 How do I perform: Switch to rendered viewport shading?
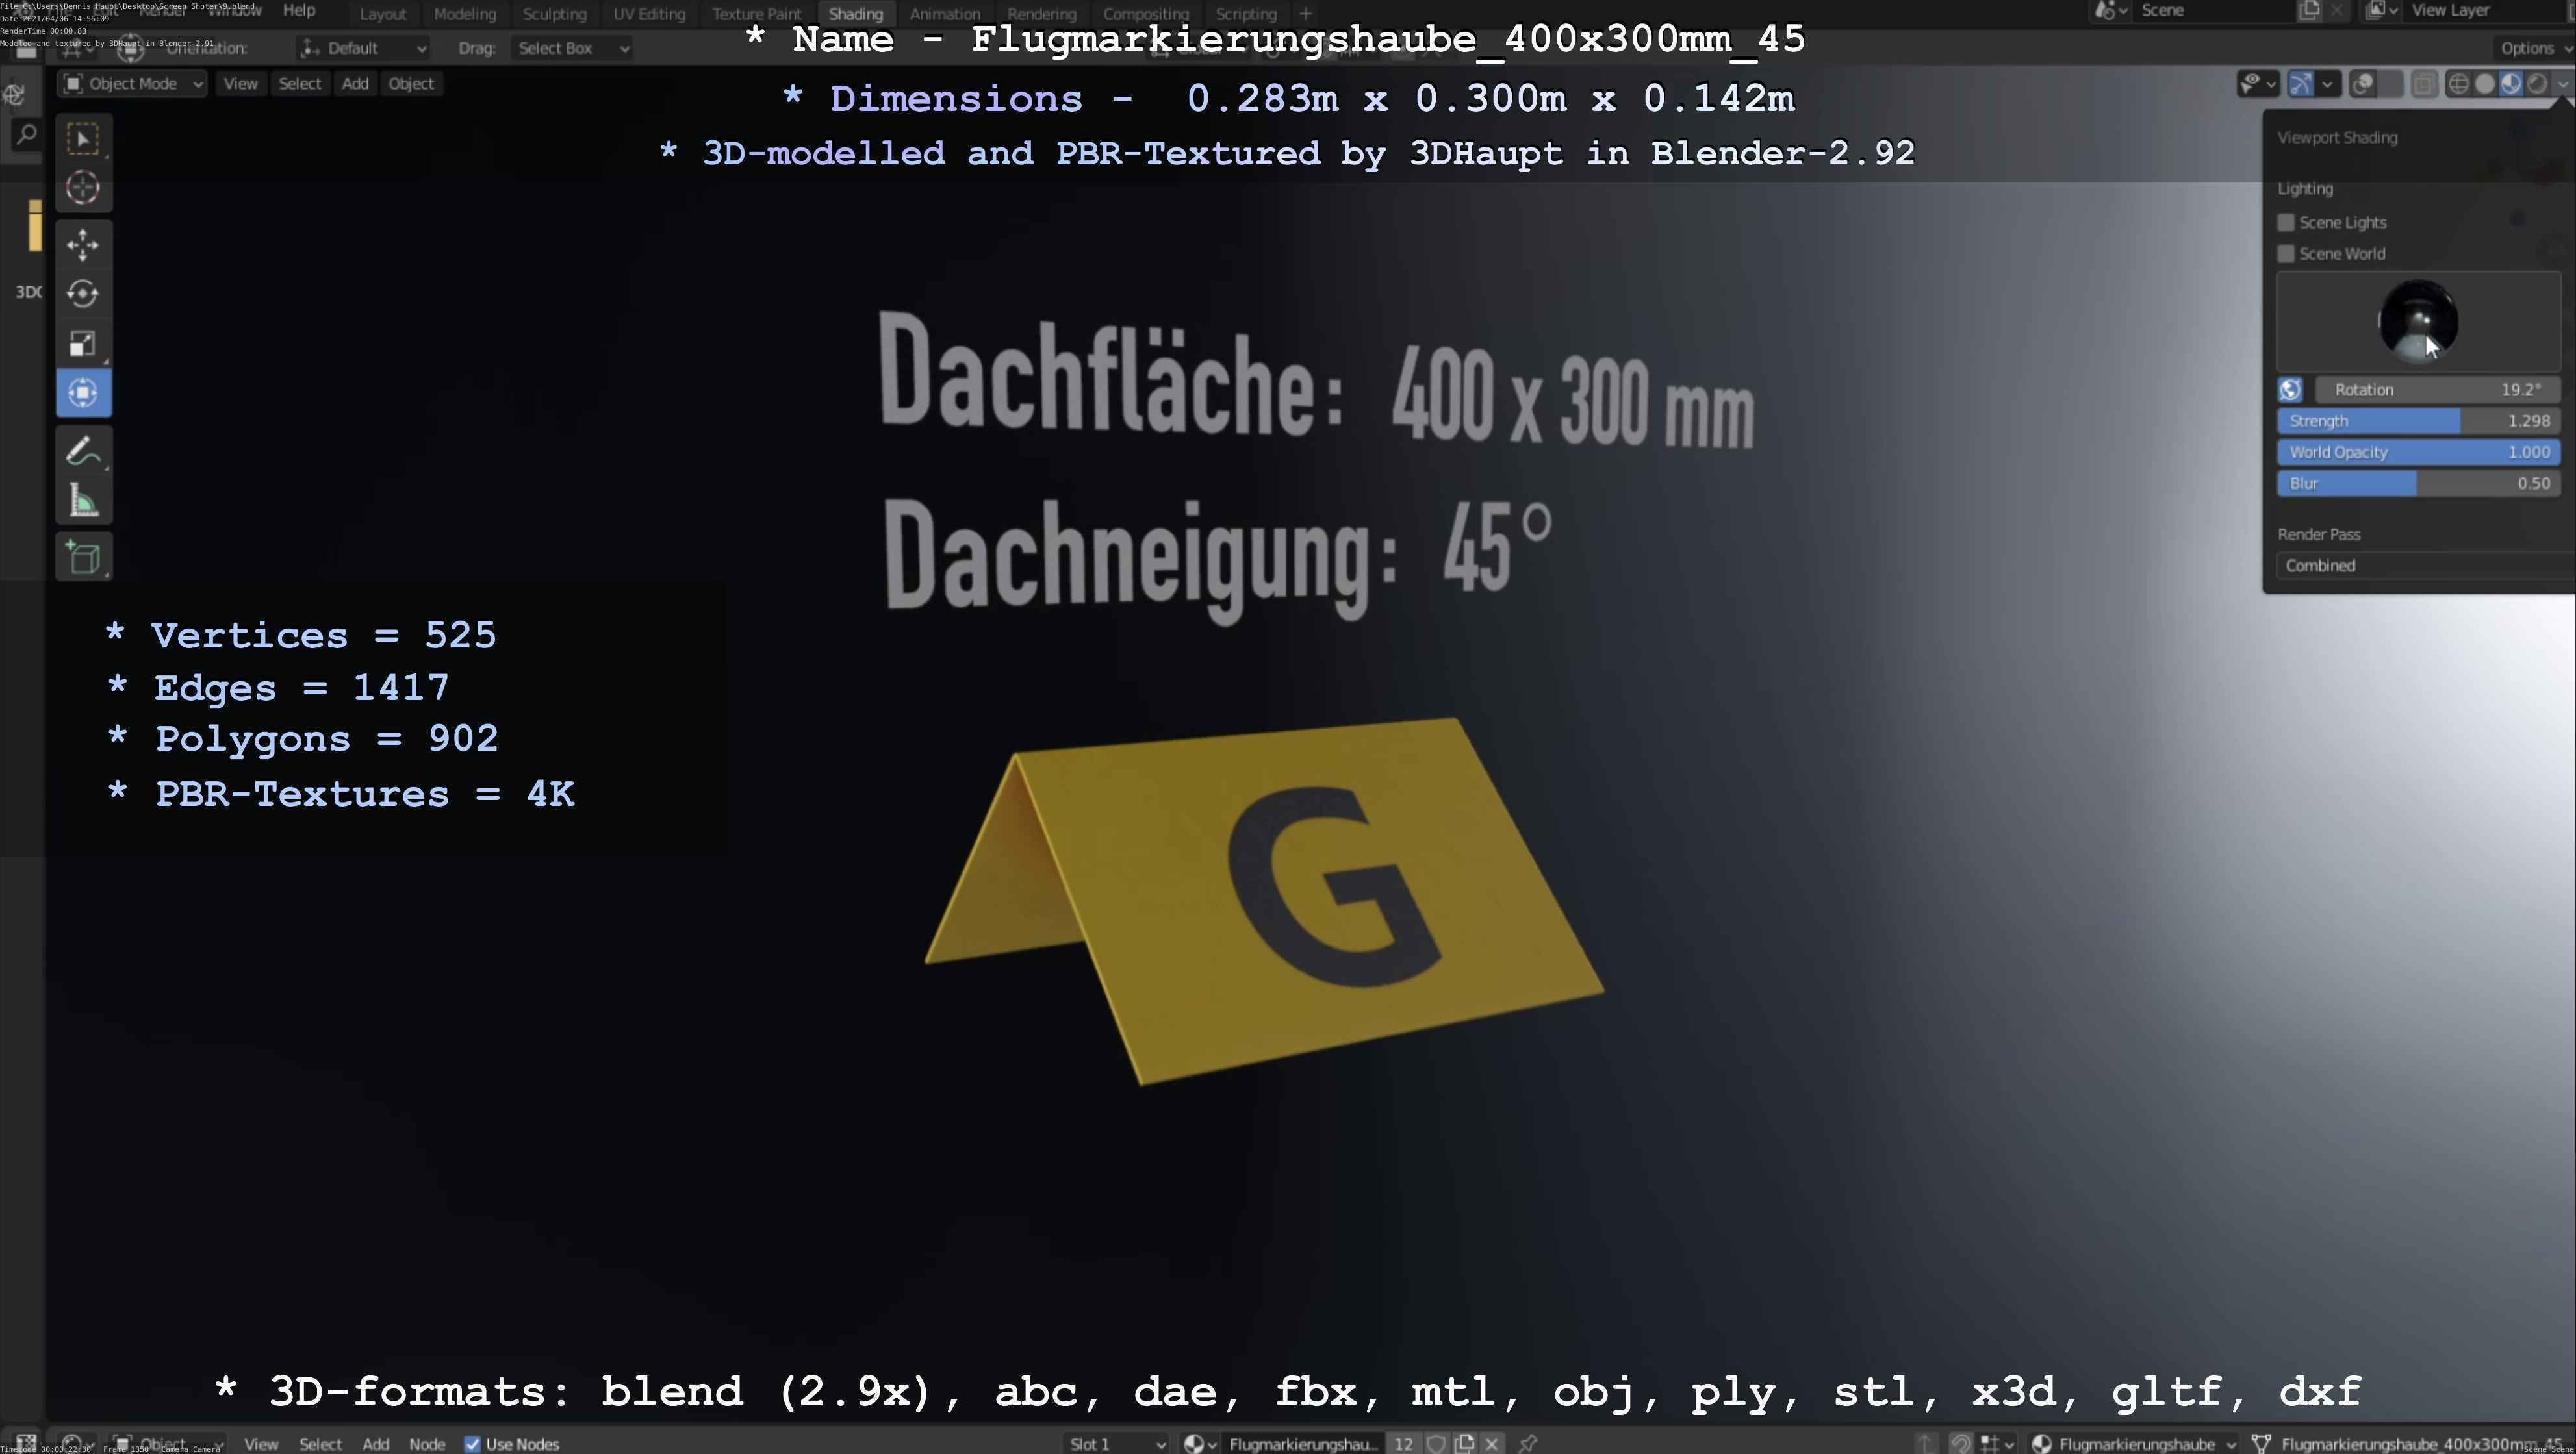(2537, 84)
